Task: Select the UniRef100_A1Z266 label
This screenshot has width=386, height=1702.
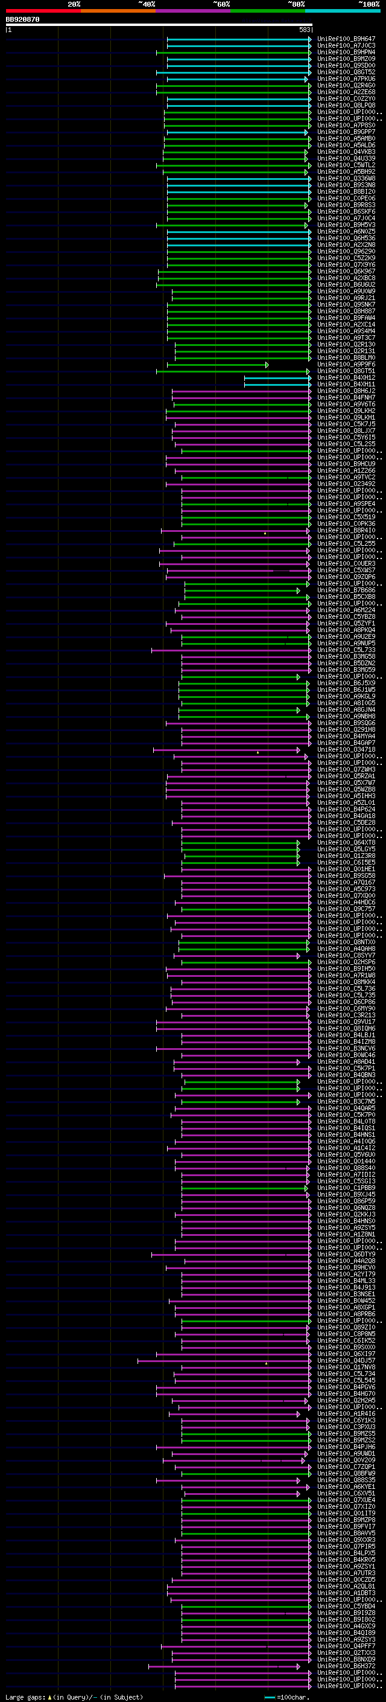Action: click(x=346, y=471)
